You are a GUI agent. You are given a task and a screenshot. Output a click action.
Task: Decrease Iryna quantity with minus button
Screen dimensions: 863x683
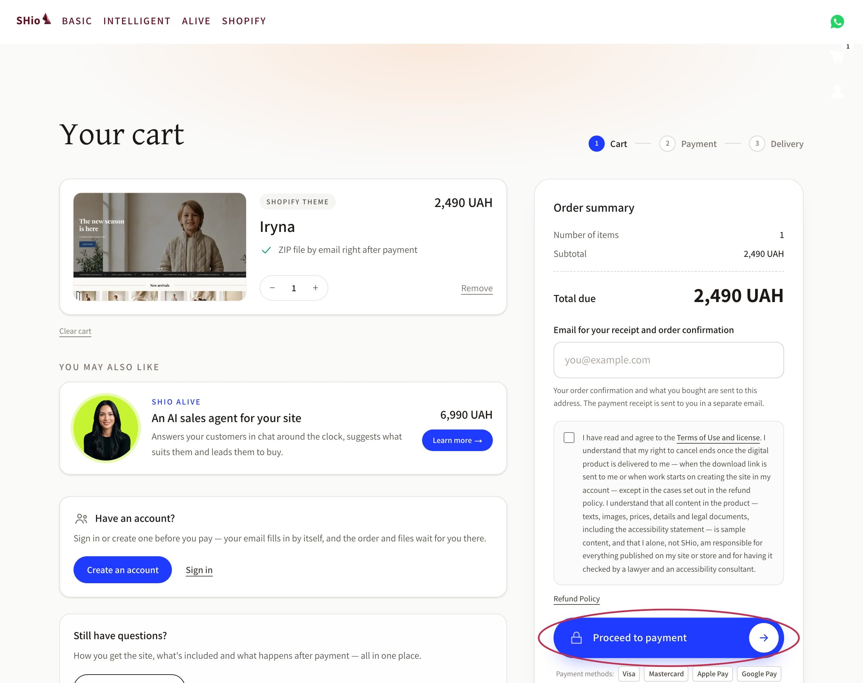click(x=272, y=288)
